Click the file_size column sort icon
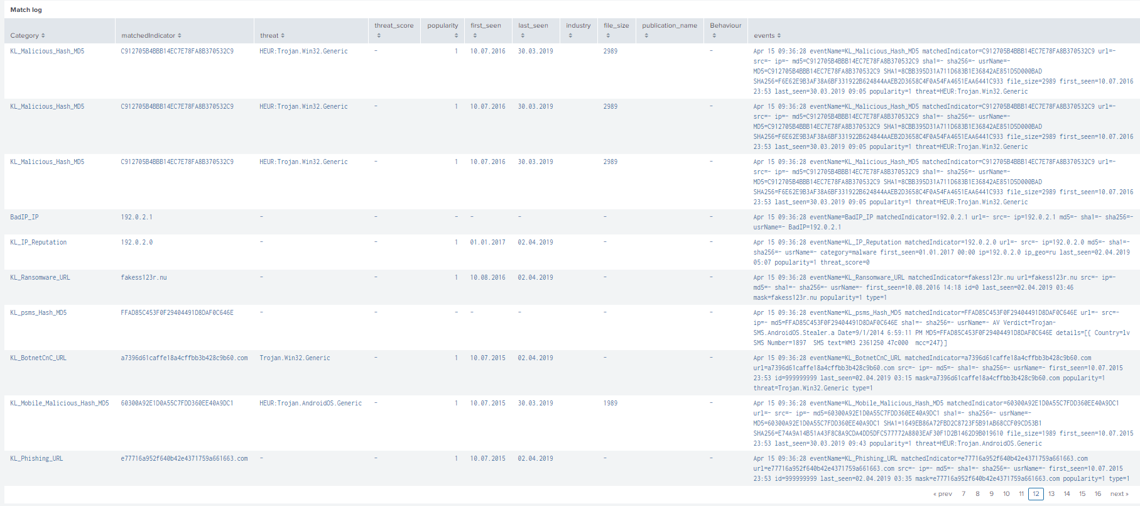 click(x=608, y=36)
